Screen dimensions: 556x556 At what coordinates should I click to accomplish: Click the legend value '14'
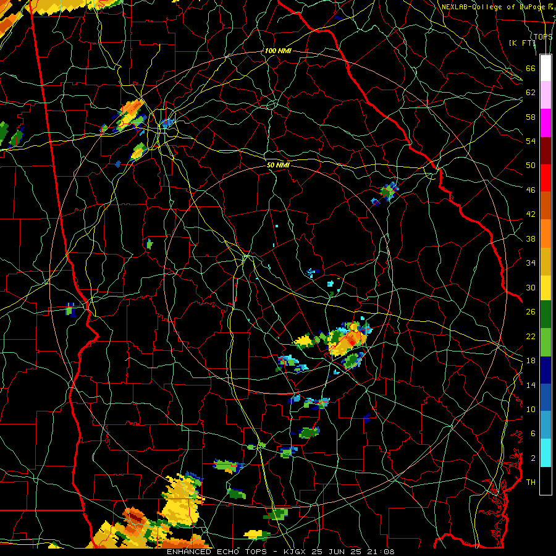coord(531,385)
